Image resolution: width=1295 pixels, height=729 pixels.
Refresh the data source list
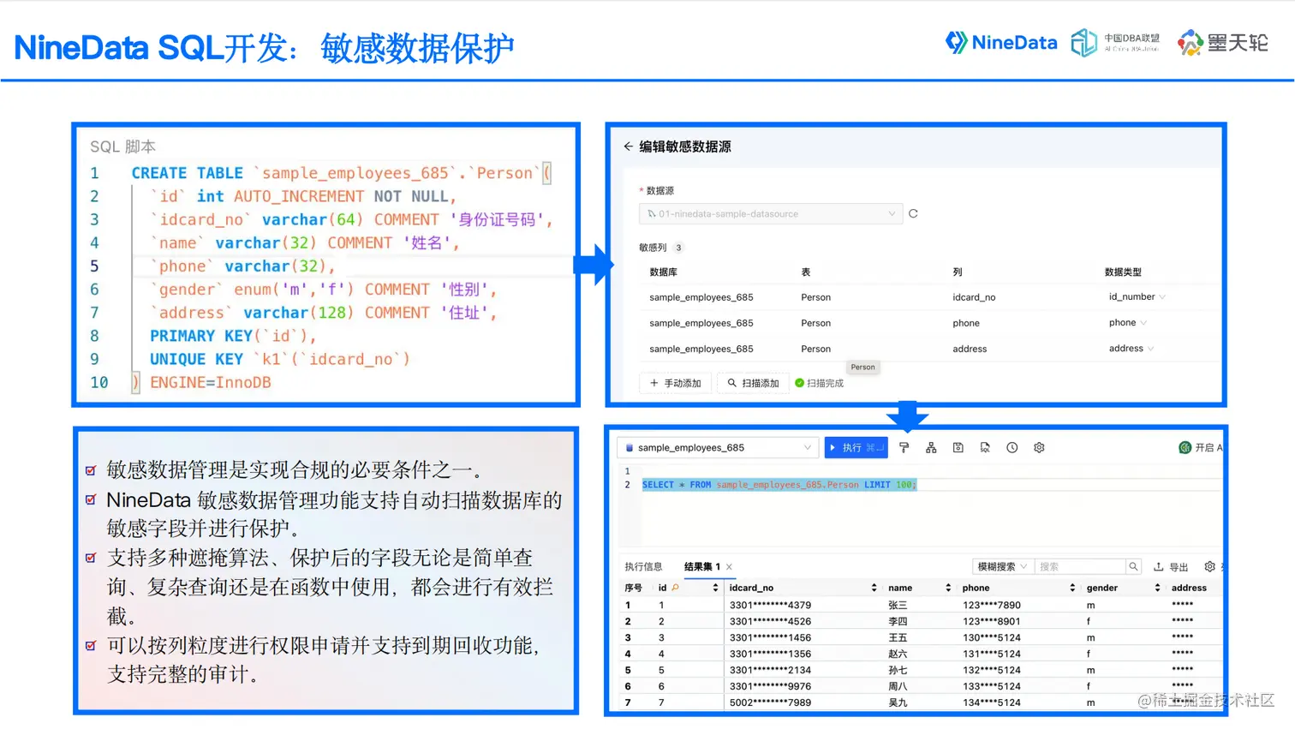(913, 214)
